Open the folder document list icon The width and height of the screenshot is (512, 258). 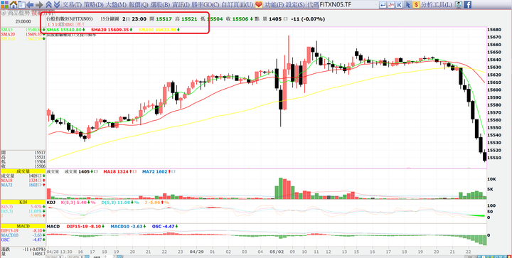coord(21,4)
